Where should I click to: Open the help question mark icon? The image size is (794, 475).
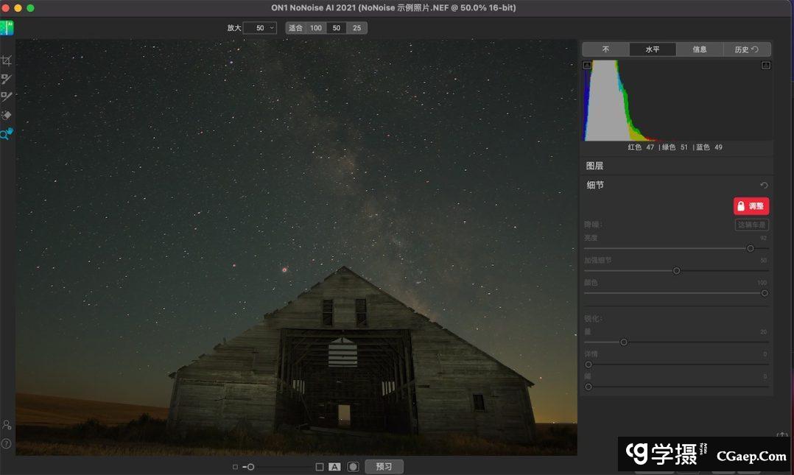click(7, 443)
